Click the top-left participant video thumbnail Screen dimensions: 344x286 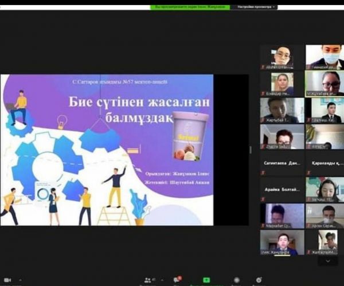tap(282, 57)
